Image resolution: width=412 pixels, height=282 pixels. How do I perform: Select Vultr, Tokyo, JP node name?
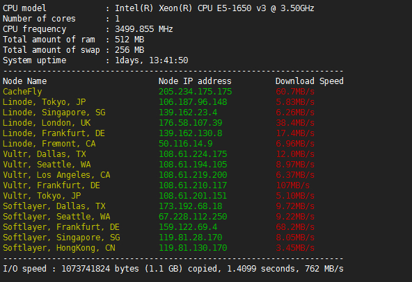tap(42, 196)
